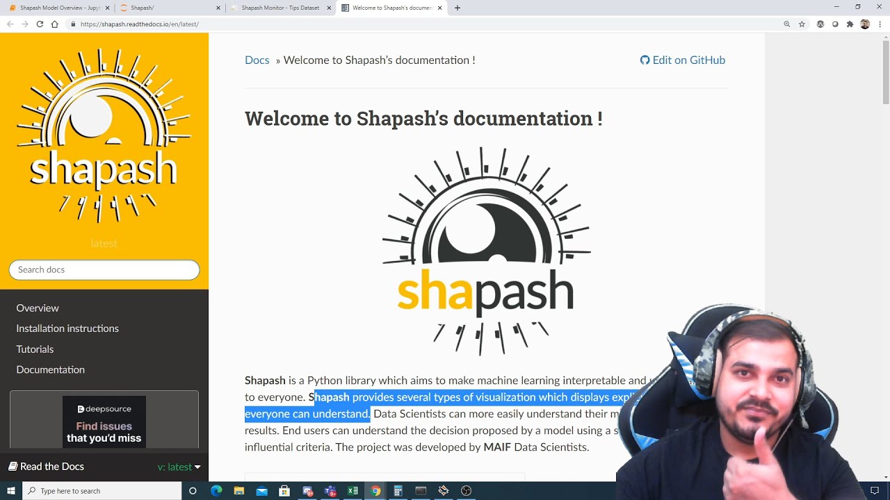Click the large shapash logo image

click(486, 251)
